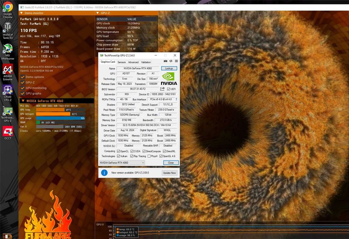
Task: Click fan 0 RPM bar
Action: pos(60,127)
